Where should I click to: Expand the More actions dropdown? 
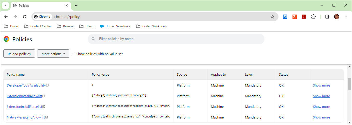click(x=53, y=54)
